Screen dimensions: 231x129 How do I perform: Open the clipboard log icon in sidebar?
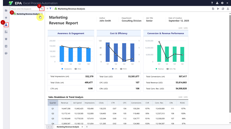click(x=6, y=46)
